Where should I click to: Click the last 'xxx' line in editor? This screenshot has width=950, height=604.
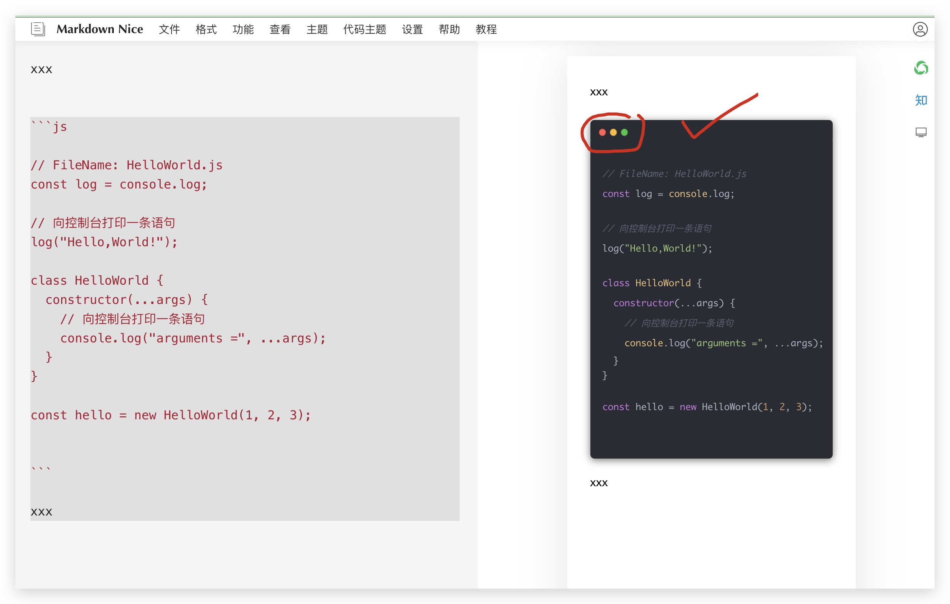[42, 512]
